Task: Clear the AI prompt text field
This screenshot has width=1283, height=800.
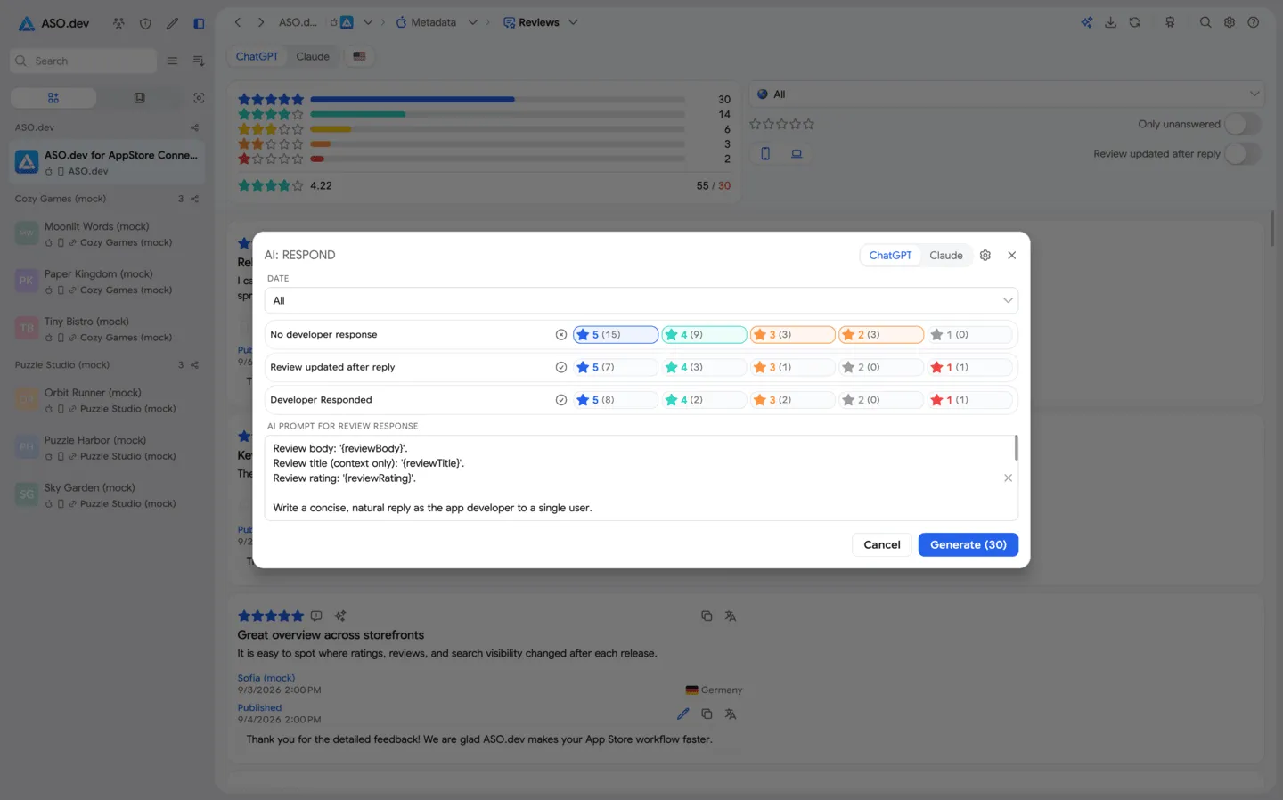Action: (1008, 478)
